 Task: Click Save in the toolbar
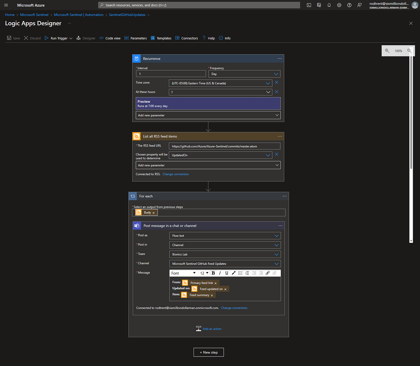point(14,38)
